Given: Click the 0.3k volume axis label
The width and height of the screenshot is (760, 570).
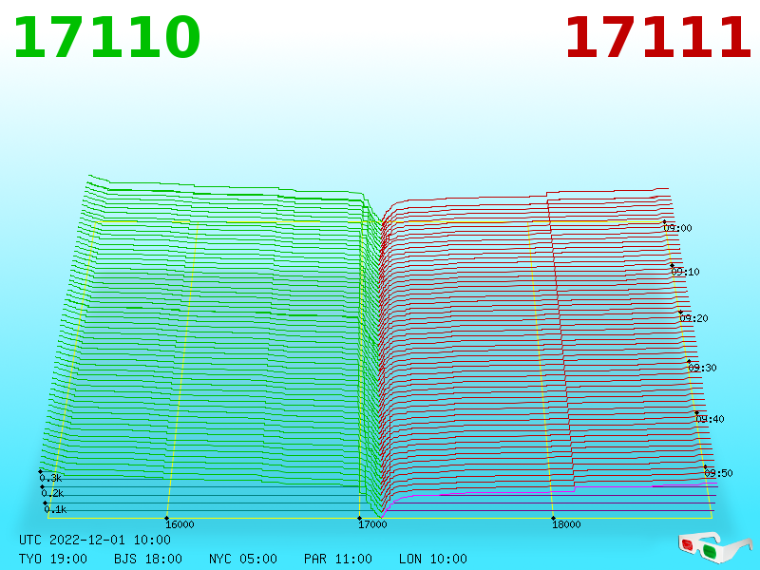Looking at the screenshot, I should point(50,479).
